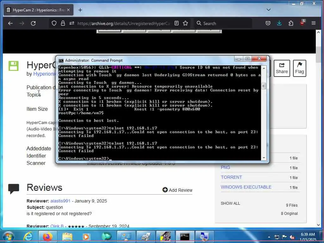Open the extensions puzzle icon

click(x=291, y=23)
